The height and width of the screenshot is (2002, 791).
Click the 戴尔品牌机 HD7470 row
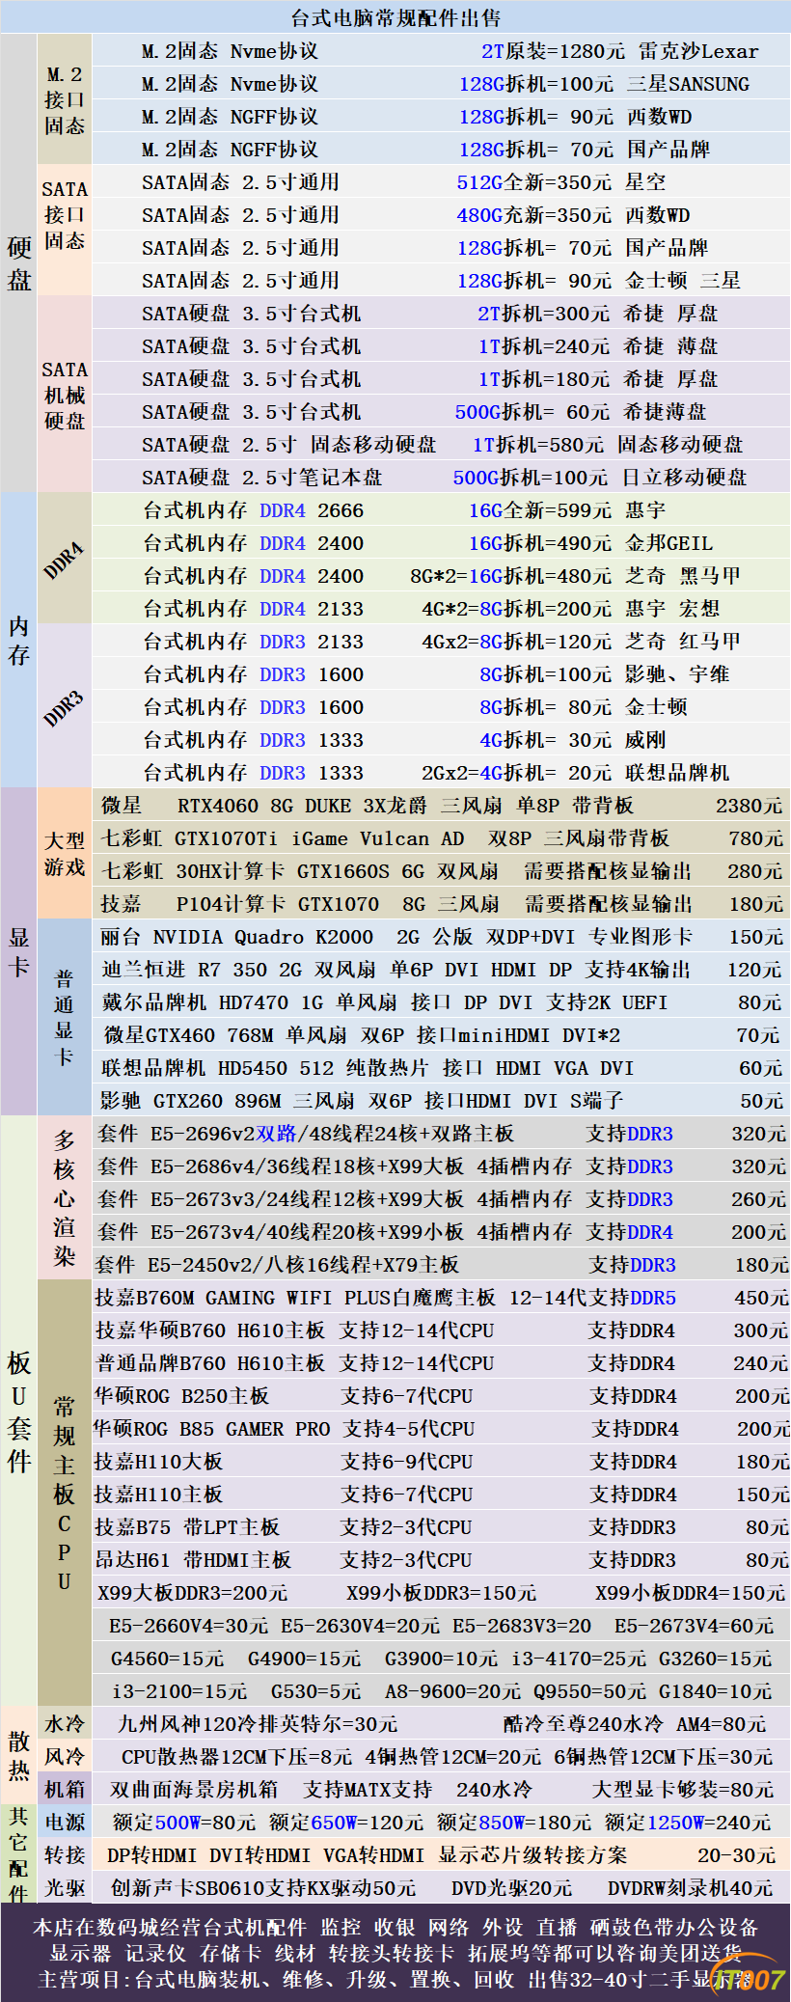tap(441, 1002)
